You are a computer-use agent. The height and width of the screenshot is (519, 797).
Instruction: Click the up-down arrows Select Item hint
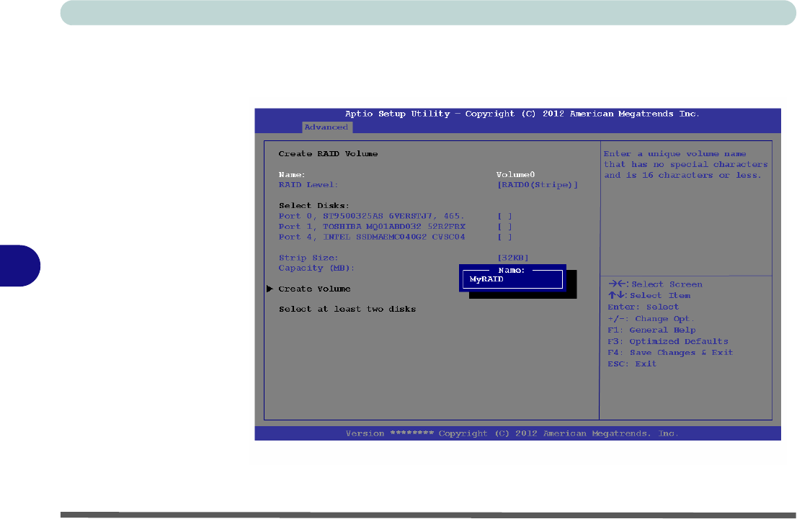[649, 295]
